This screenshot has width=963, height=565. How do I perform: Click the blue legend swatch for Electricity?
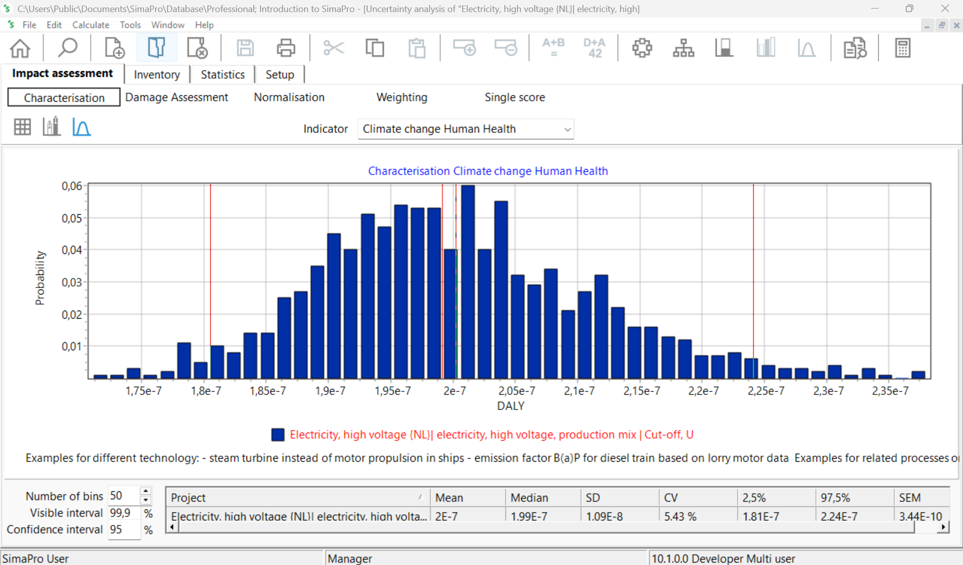point(278,435)
